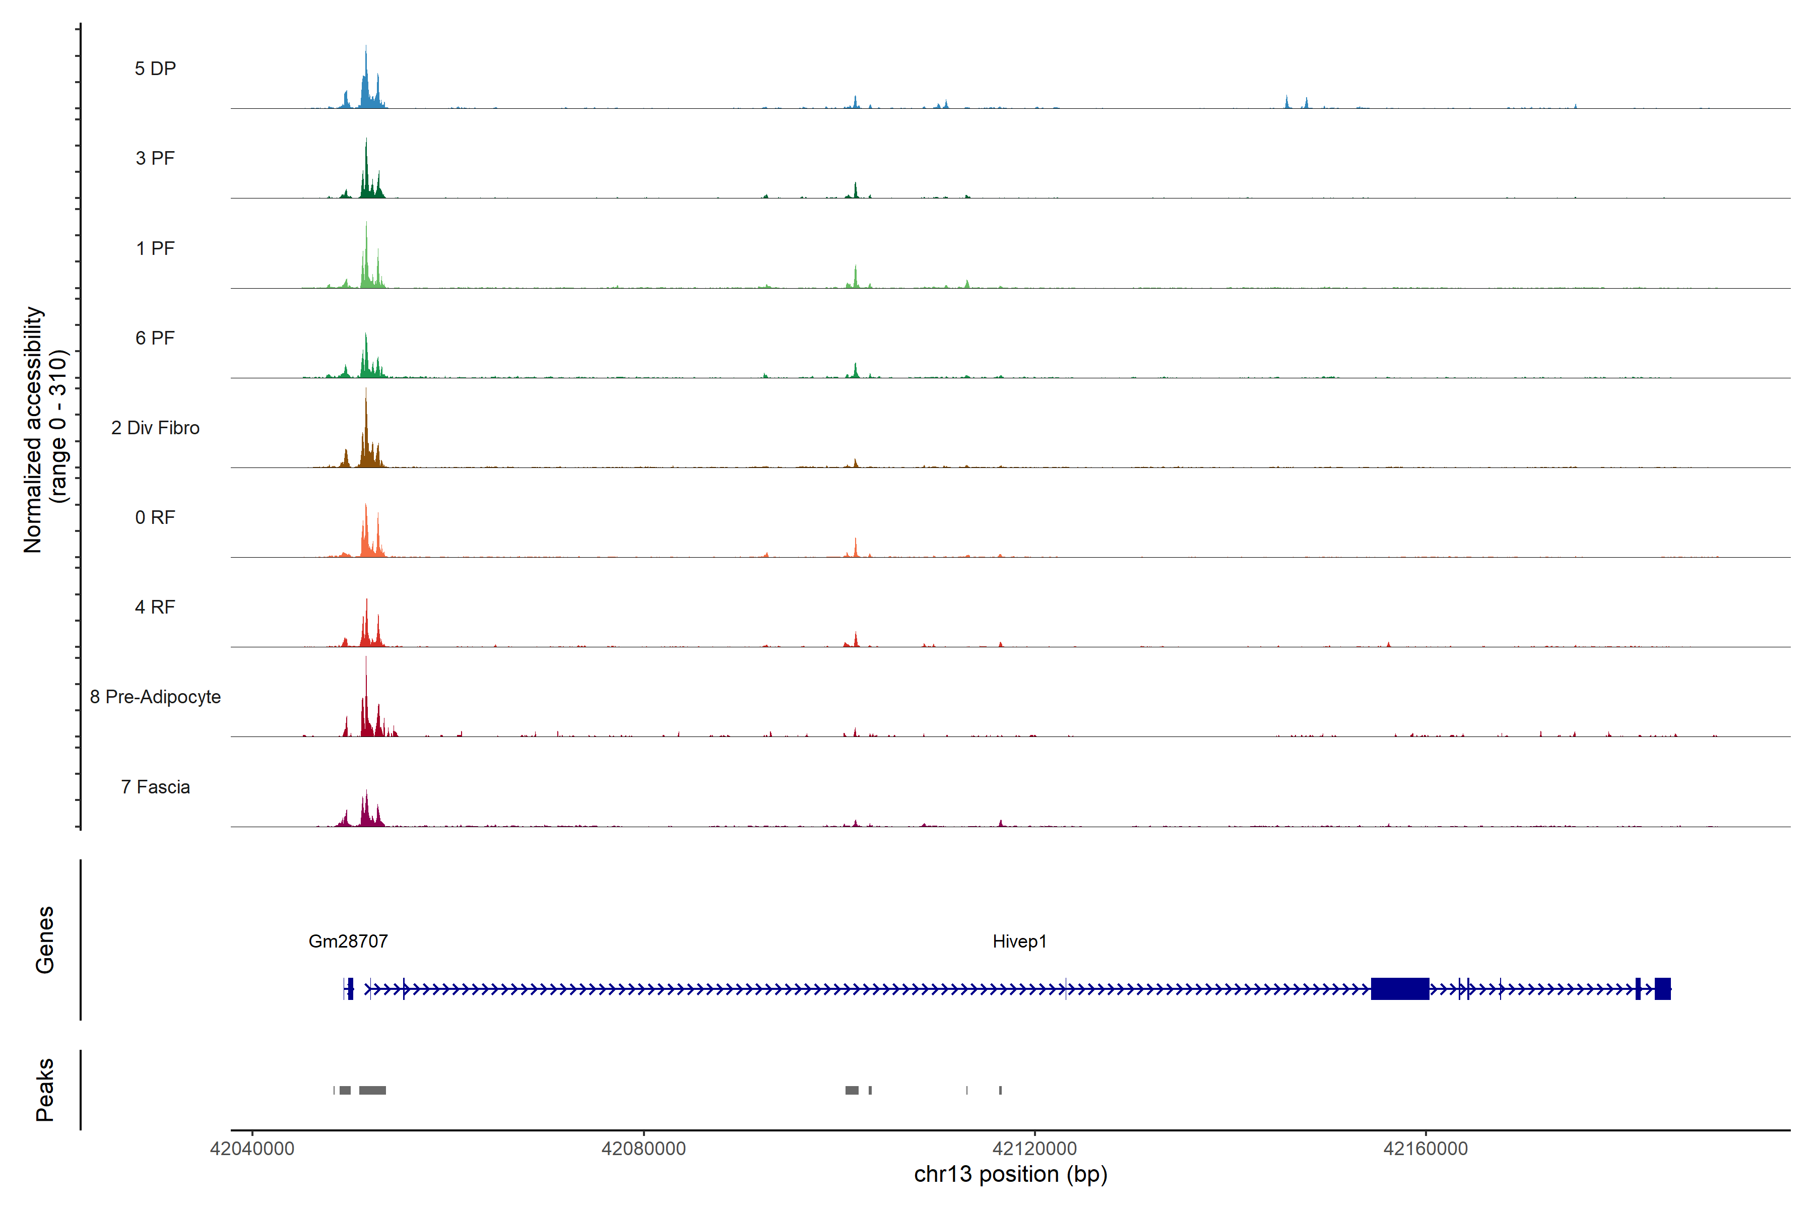Click the 42160000 axis tick label
Screen dimensions: 1814x1209
click(x=1426, y=1149)
